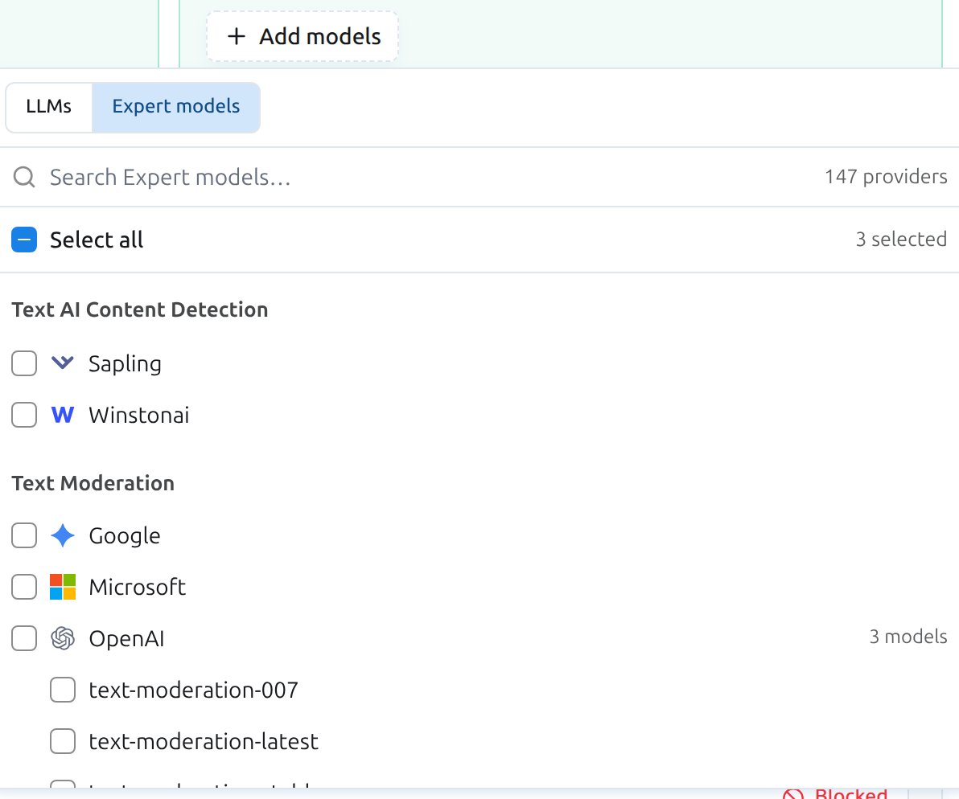The width and height of the screenshot is (959, 799).
Task: Click the Winstonai W logo icon
Action: (63, 415)
